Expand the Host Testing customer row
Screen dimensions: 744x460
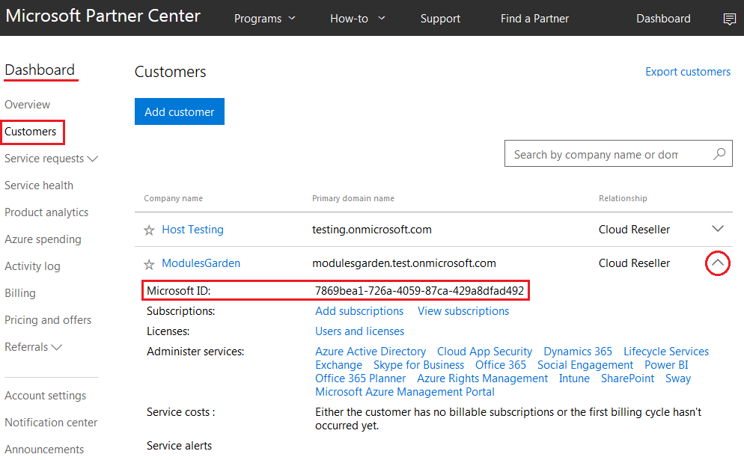[x=718, y=229]
